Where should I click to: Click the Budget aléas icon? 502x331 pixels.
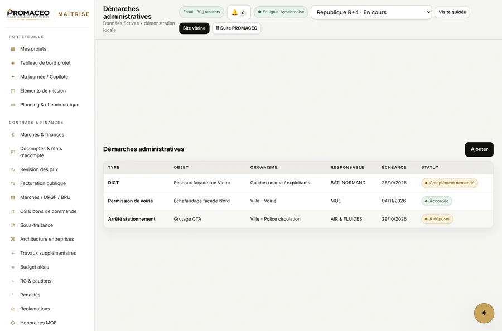[13, 267]
